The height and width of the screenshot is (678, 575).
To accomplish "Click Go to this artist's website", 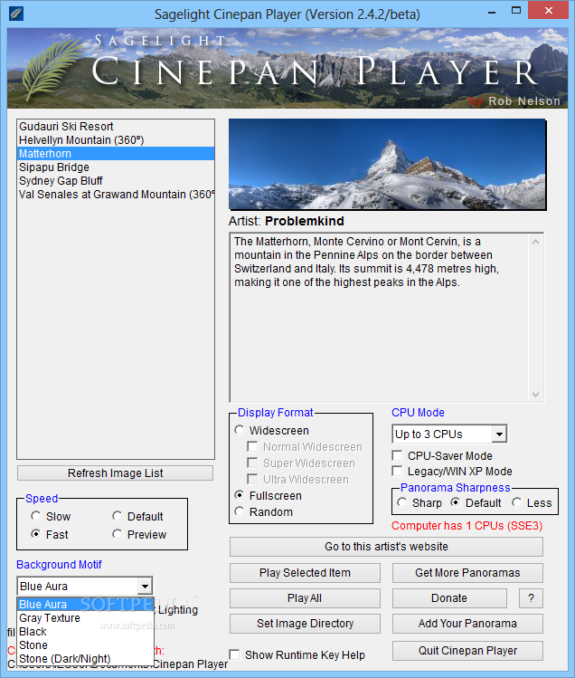I will pos(386,547).
